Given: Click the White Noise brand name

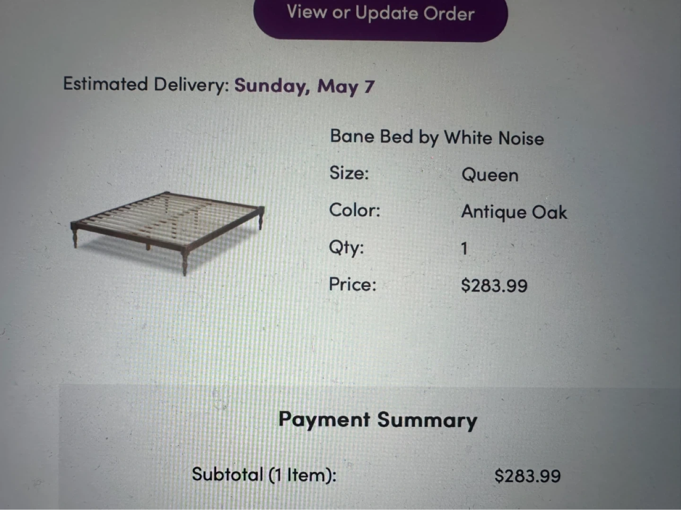Looking at the screenshot, I should pyautogui.click(x=494, y=138).
